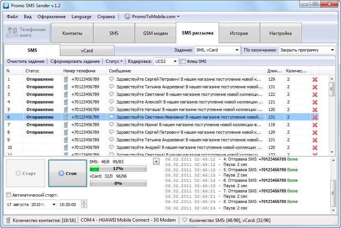Enable the Флеш SMS checkbox

coord(183,61)
